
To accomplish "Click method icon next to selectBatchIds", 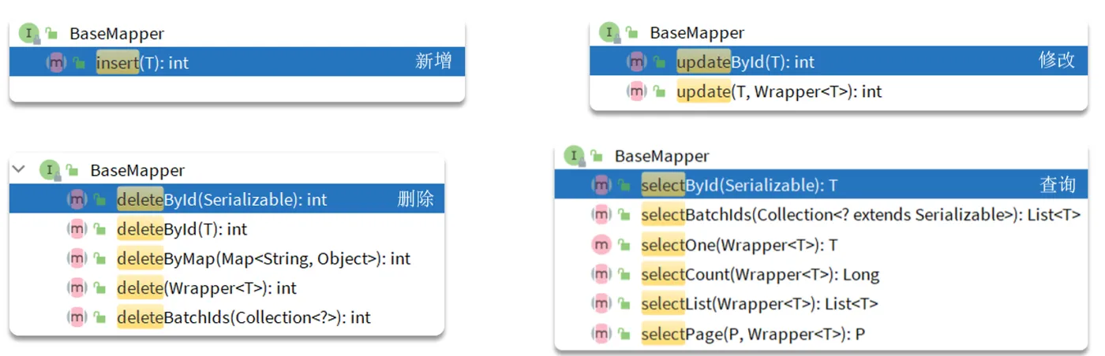I will point(601,215).
